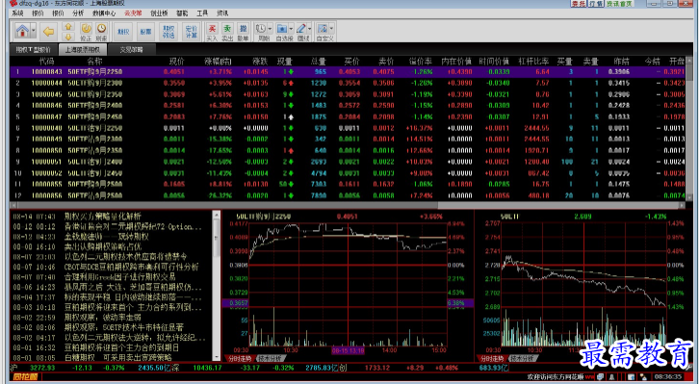Click the 委托 button in title bar
This screenshot has width=699, height=384.
tap(579, 4)
